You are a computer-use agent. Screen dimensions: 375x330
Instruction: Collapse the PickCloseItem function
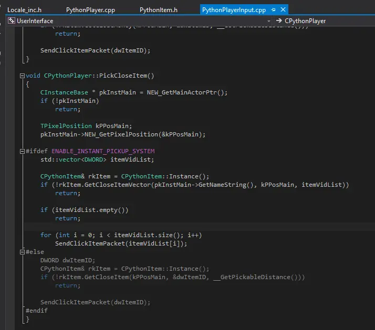point(22,76)
